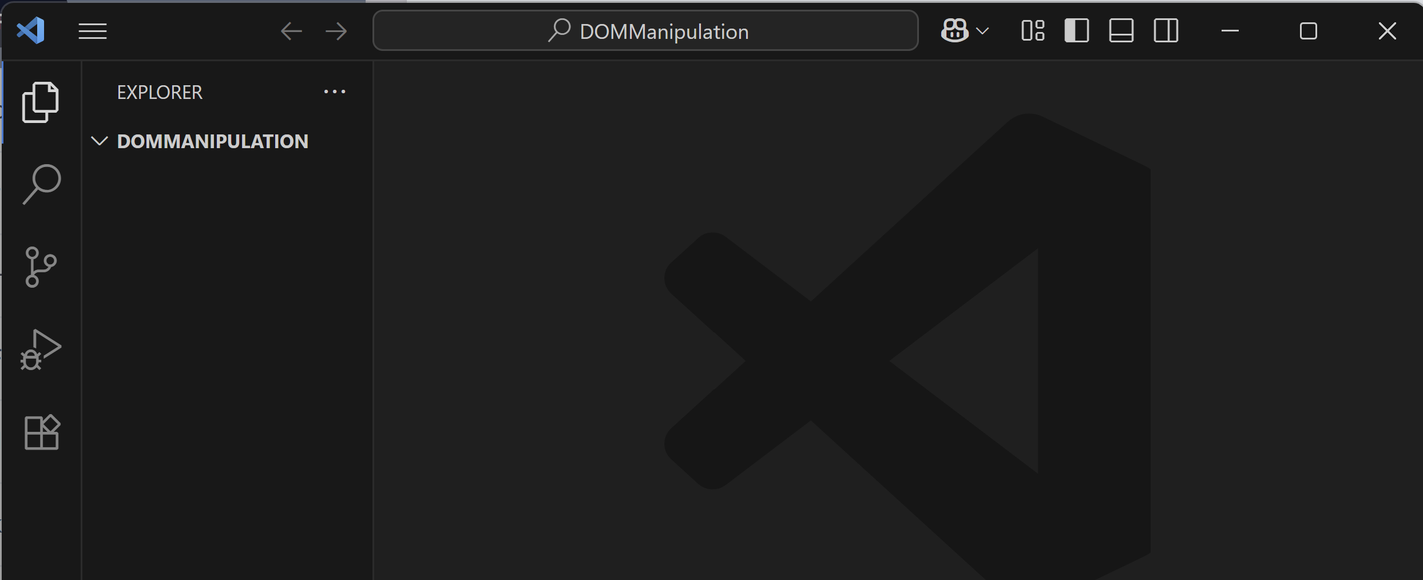Toggle the primary side bar visibility
Screen dimensions: 1423x580
tap(1076, 31)
